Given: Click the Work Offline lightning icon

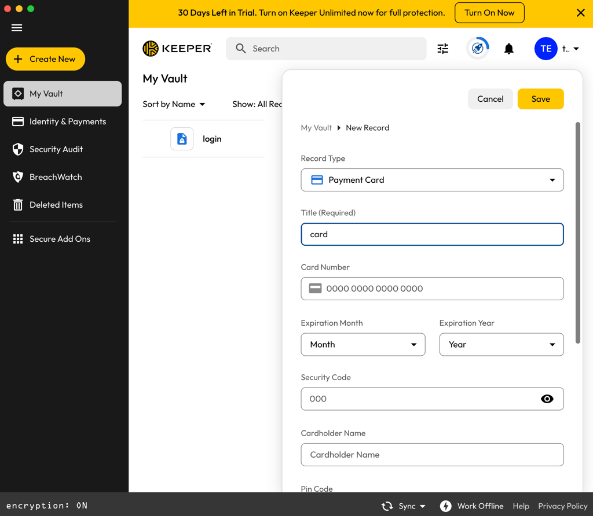Looking at the screenshot, I should coord(445,506).
